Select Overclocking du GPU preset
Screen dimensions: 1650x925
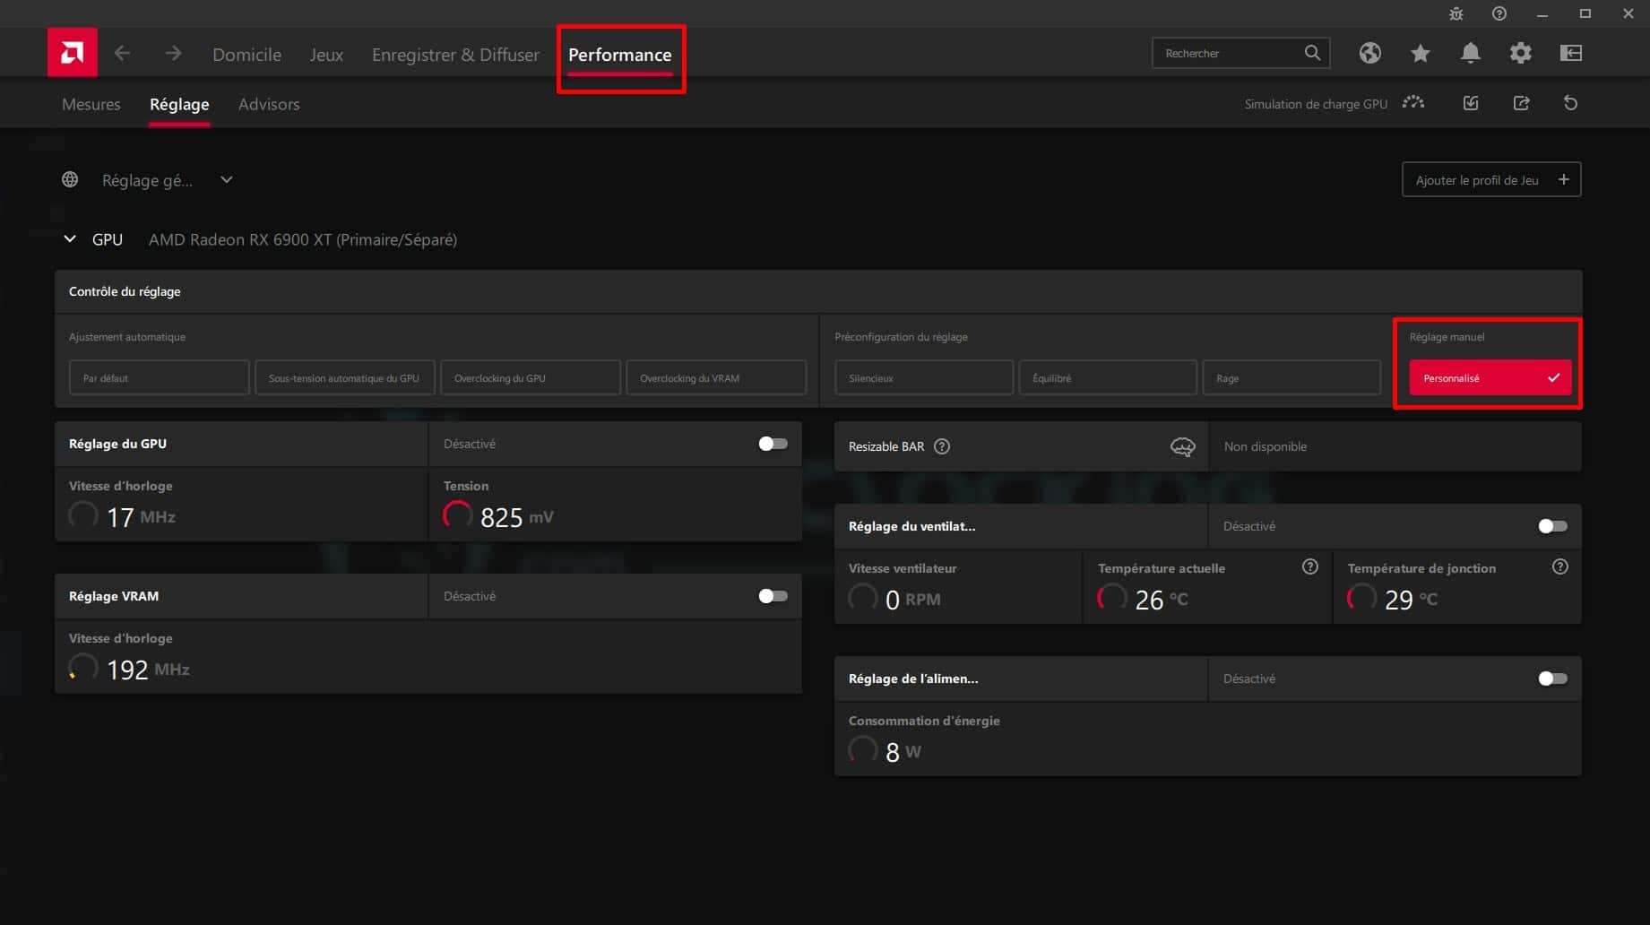pyautogui.click(x=531, y=377)
